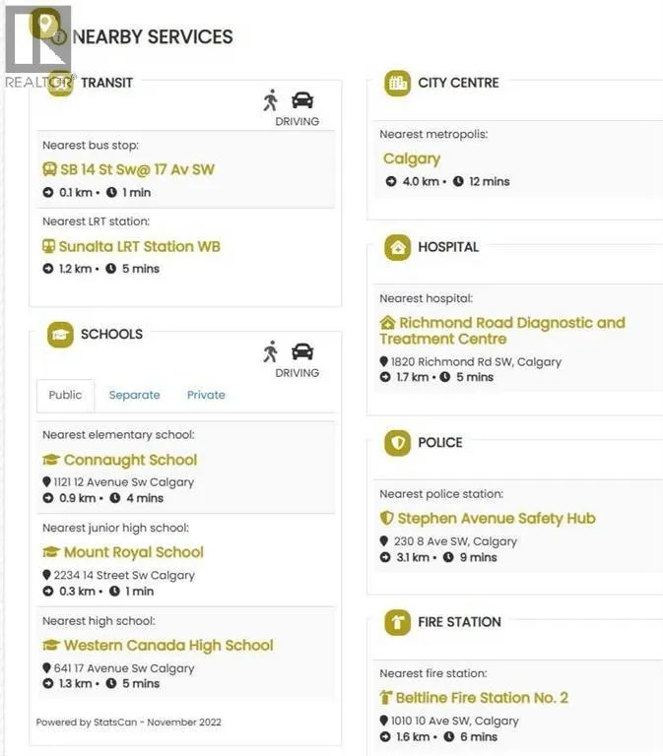663x756 pixels.
Task: Click the Fire Station extinguisher icon
Action: click(x=397, y=622)
